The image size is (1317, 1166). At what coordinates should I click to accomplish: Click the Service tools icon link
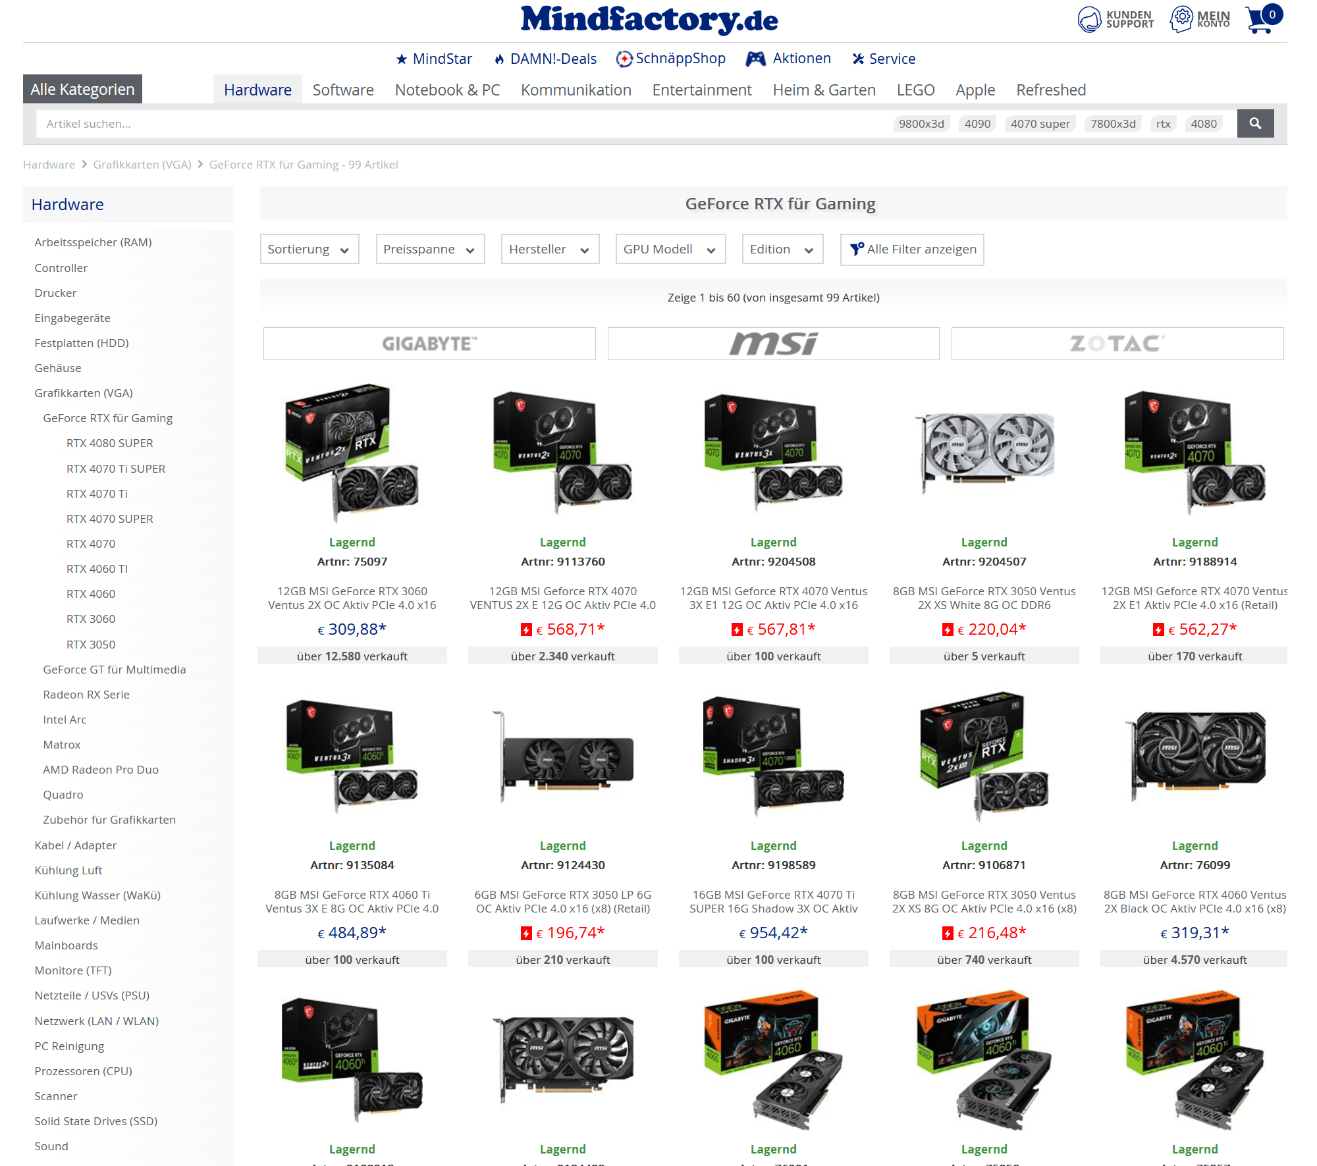[858, 59]
